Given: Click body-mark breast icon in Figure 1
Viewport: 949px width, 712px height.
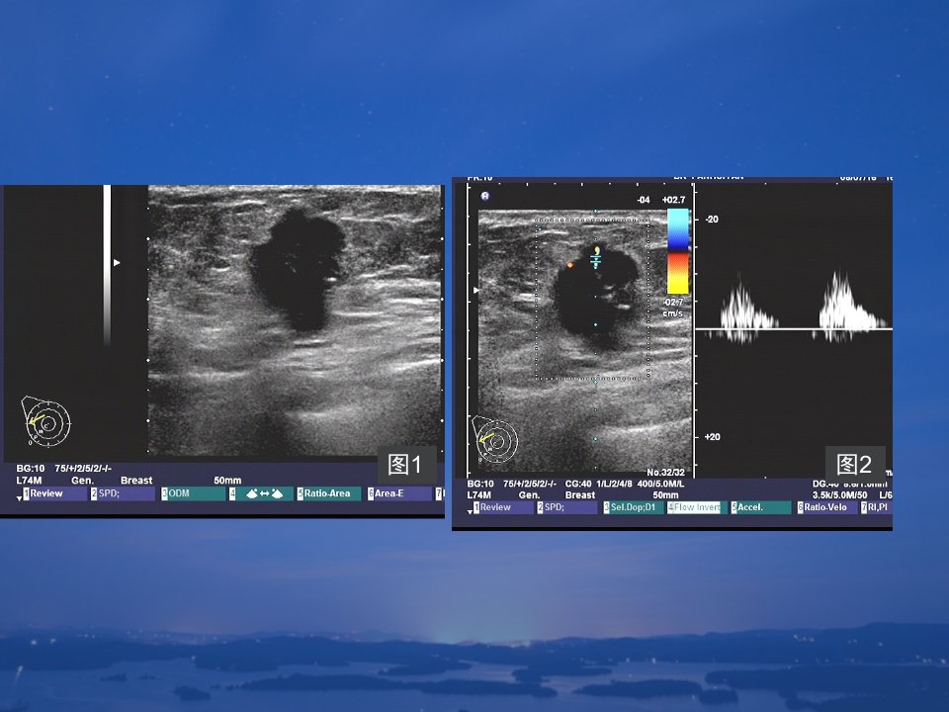Looking at the screenshot, I should 46,421.
